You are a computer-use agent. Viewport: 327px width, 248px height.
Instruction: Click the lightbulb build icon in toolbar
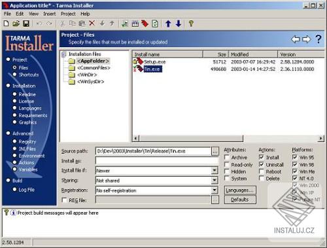click(191, 24)
